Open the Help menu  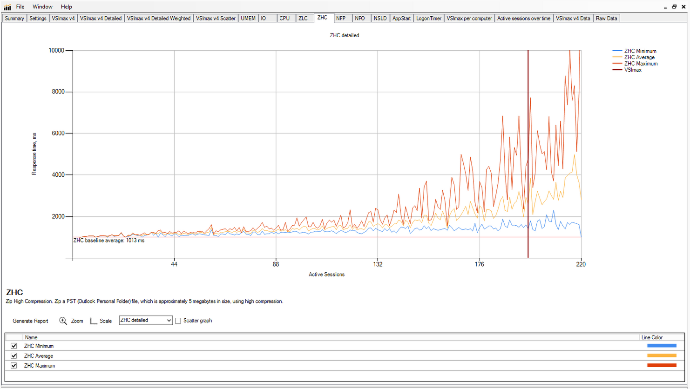tap(67, 7)
